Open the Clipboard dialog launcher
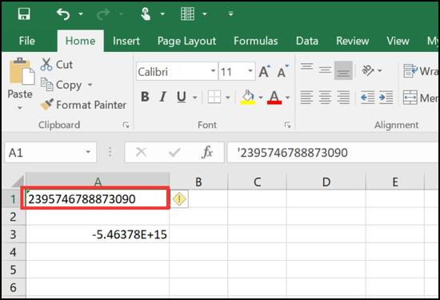Screen dimensions: 440x300 point(126,125)
